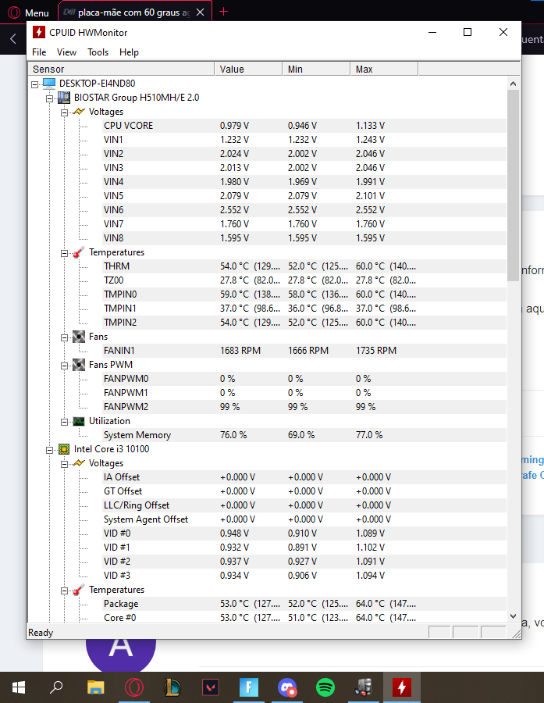The height and width of the screenshot is (703, 544).
Task: Open Spotify from taskbar
Action: 325,687
